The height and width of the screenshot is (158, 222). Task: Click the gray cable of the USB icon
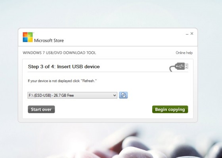point(172,68)
